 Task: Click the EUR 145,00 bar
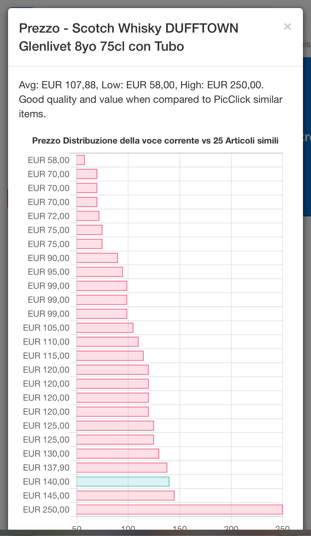click(x=125, y=496)
